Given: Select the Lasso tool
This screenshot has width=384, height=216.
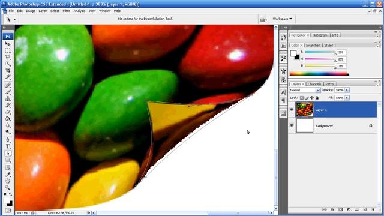Looking at the screenshot, I should (8, 58).
